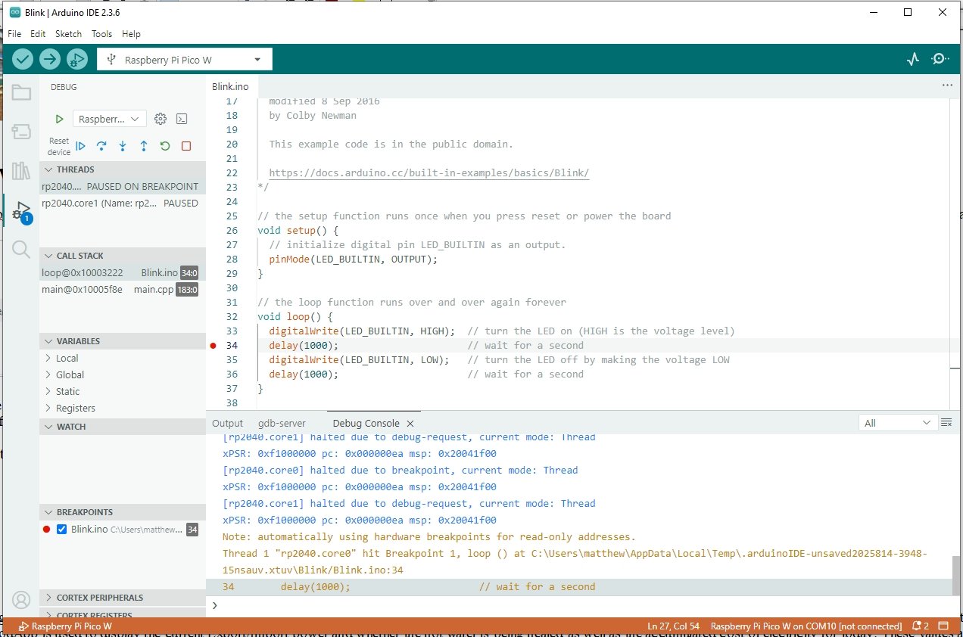Screen dimensions: 963x637
Task: Click the green Restart debug icon
Action: point(165,146)
